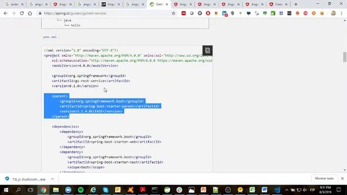Open Skype from the taskbar

(106, 190)
